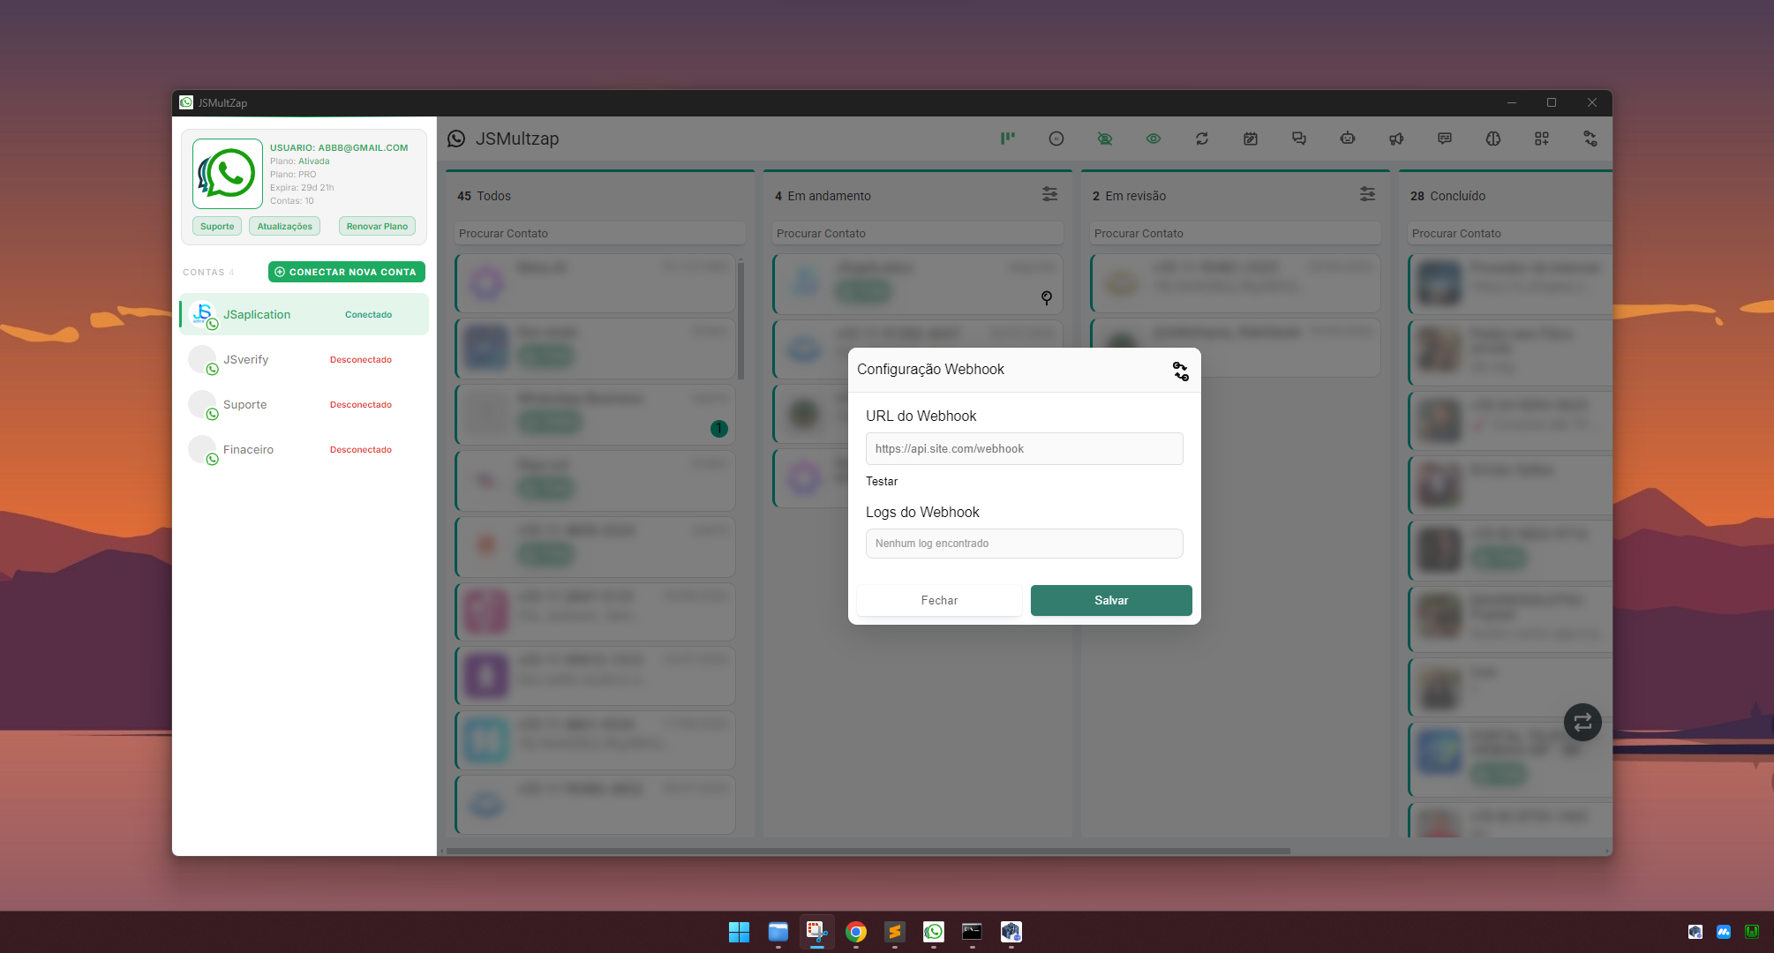
Task: Open the calendar scheduling icon
Action: tap(1251, 139)
